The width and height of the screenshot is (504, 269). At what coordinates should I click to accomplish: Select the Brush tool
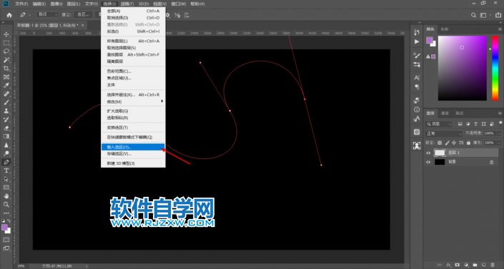pyautogui.click(x=6, y=103)
